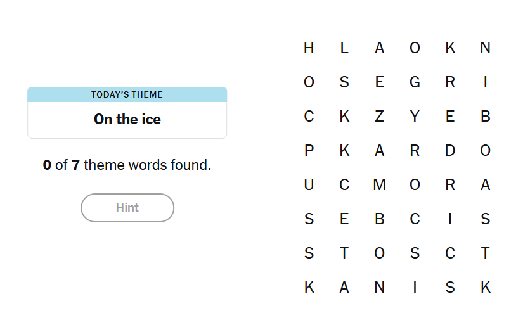This screenshot has height=332, width=530.
Task: Choose the letter G in the grid
Action: click(415, 82)
